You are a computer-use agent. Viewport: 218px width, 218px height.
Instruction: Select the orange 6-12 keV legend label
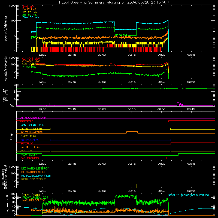coord(29,9)
